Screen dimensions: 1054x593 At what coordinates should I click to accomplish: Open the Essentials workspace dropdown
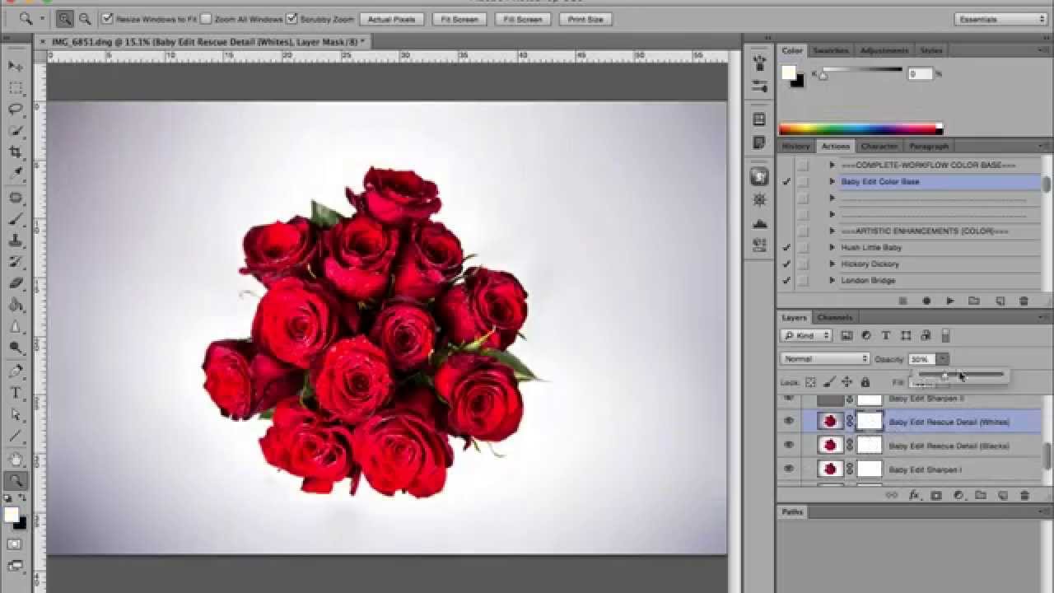1000,18
